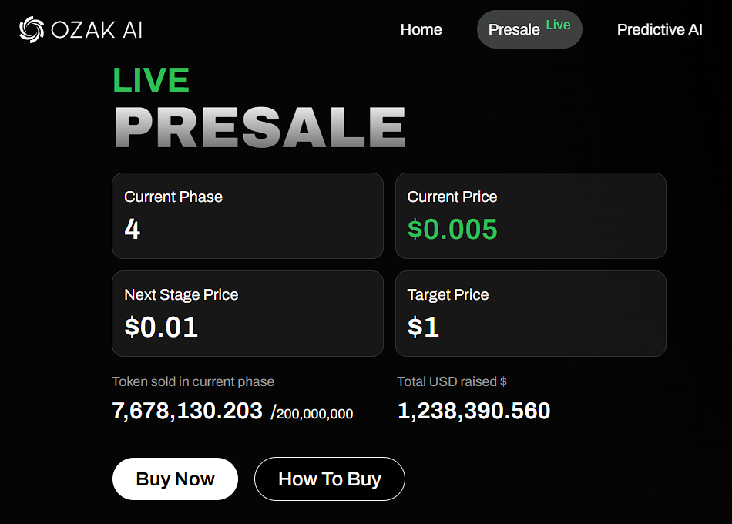Select the Target Price card

pos(531,314)
